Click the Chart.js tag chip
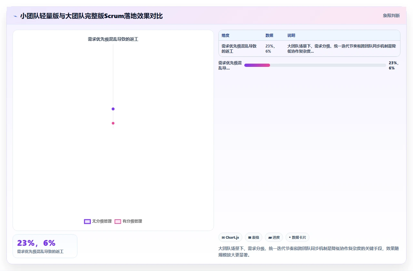The width and height of the screenshot is (413, 271). 230,237
